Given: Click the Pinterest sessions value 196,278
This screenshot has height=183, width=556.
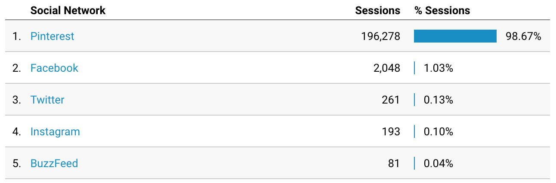Looking at the screenshot, I should [x=381, y=37].
